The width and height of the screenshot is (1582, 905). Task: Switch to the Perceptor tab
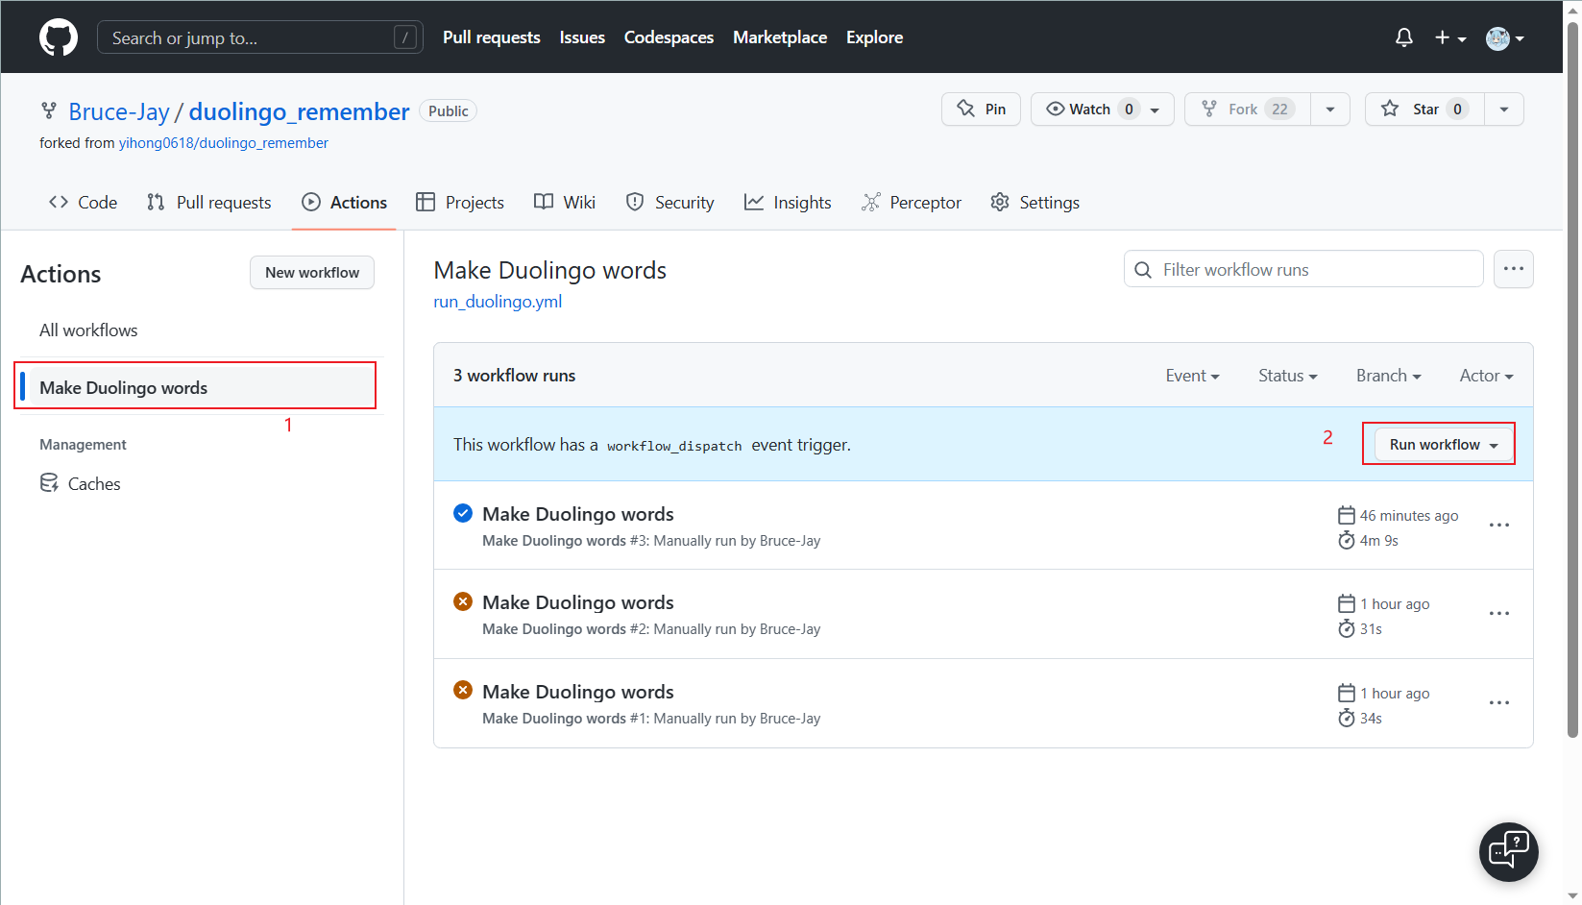[x=911, y=203]
